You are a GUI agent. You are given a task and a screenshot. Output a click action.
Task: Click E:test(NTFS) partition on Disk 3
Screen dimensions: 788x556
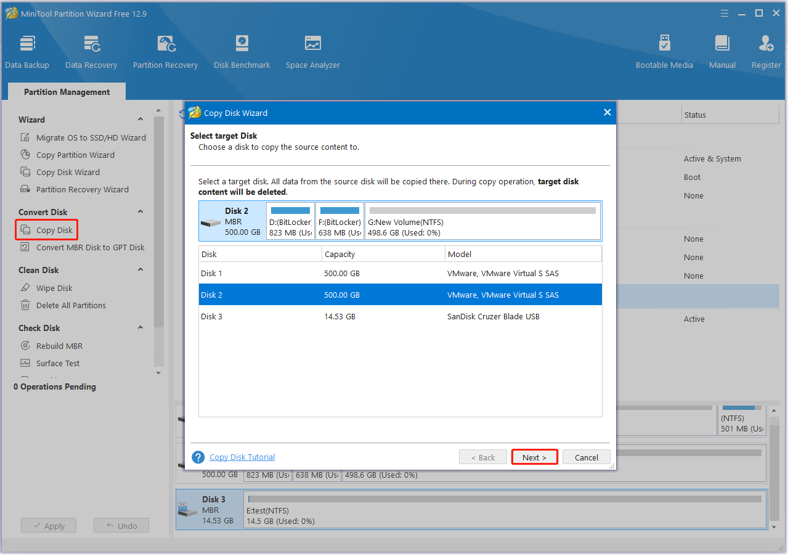505,510
